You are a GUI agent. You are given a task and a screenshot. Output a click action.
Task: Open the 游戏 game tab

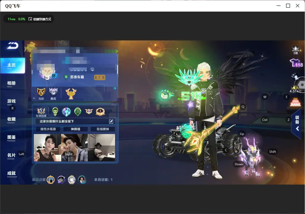(x=11, y=102)
